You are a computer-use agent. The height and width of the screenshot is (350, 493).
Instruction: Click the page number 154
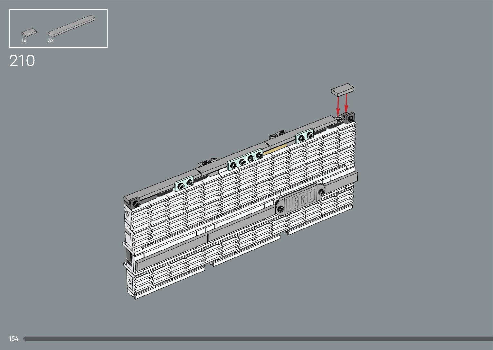pos(14,338)
